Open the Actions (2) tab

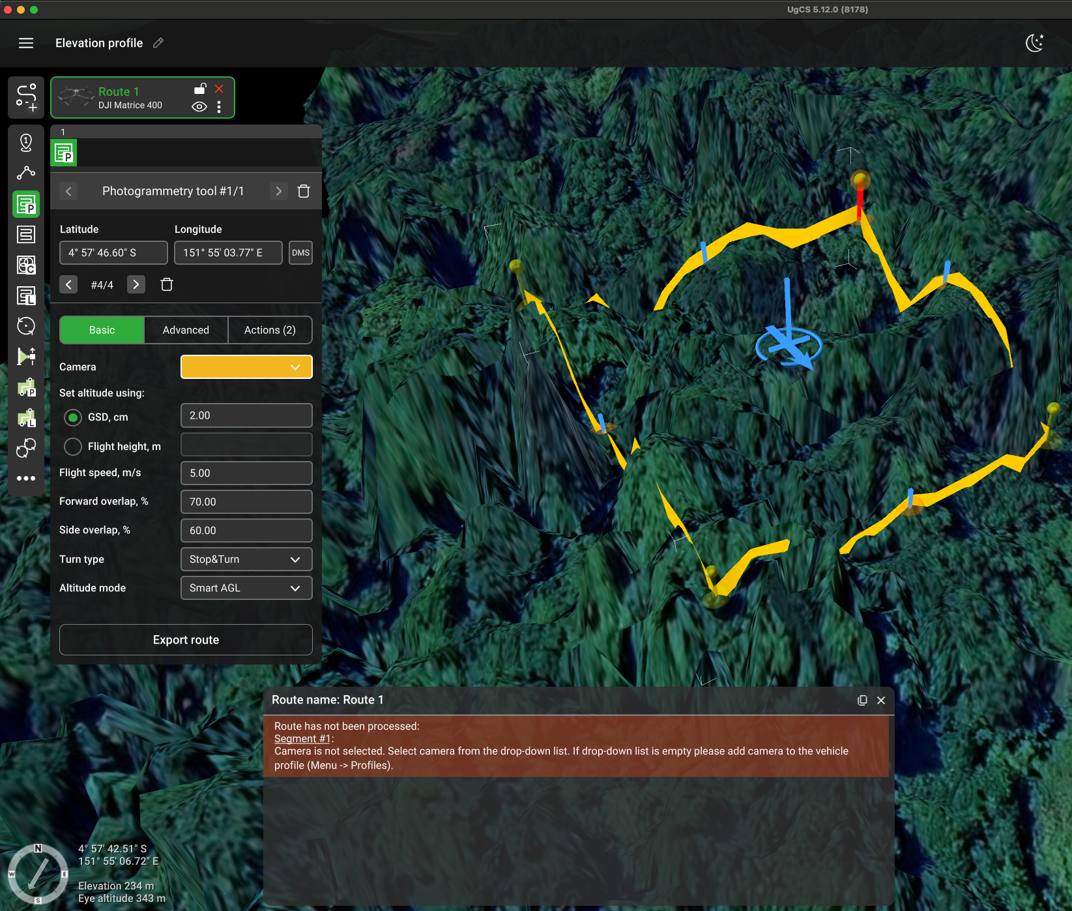pos(270,330)
